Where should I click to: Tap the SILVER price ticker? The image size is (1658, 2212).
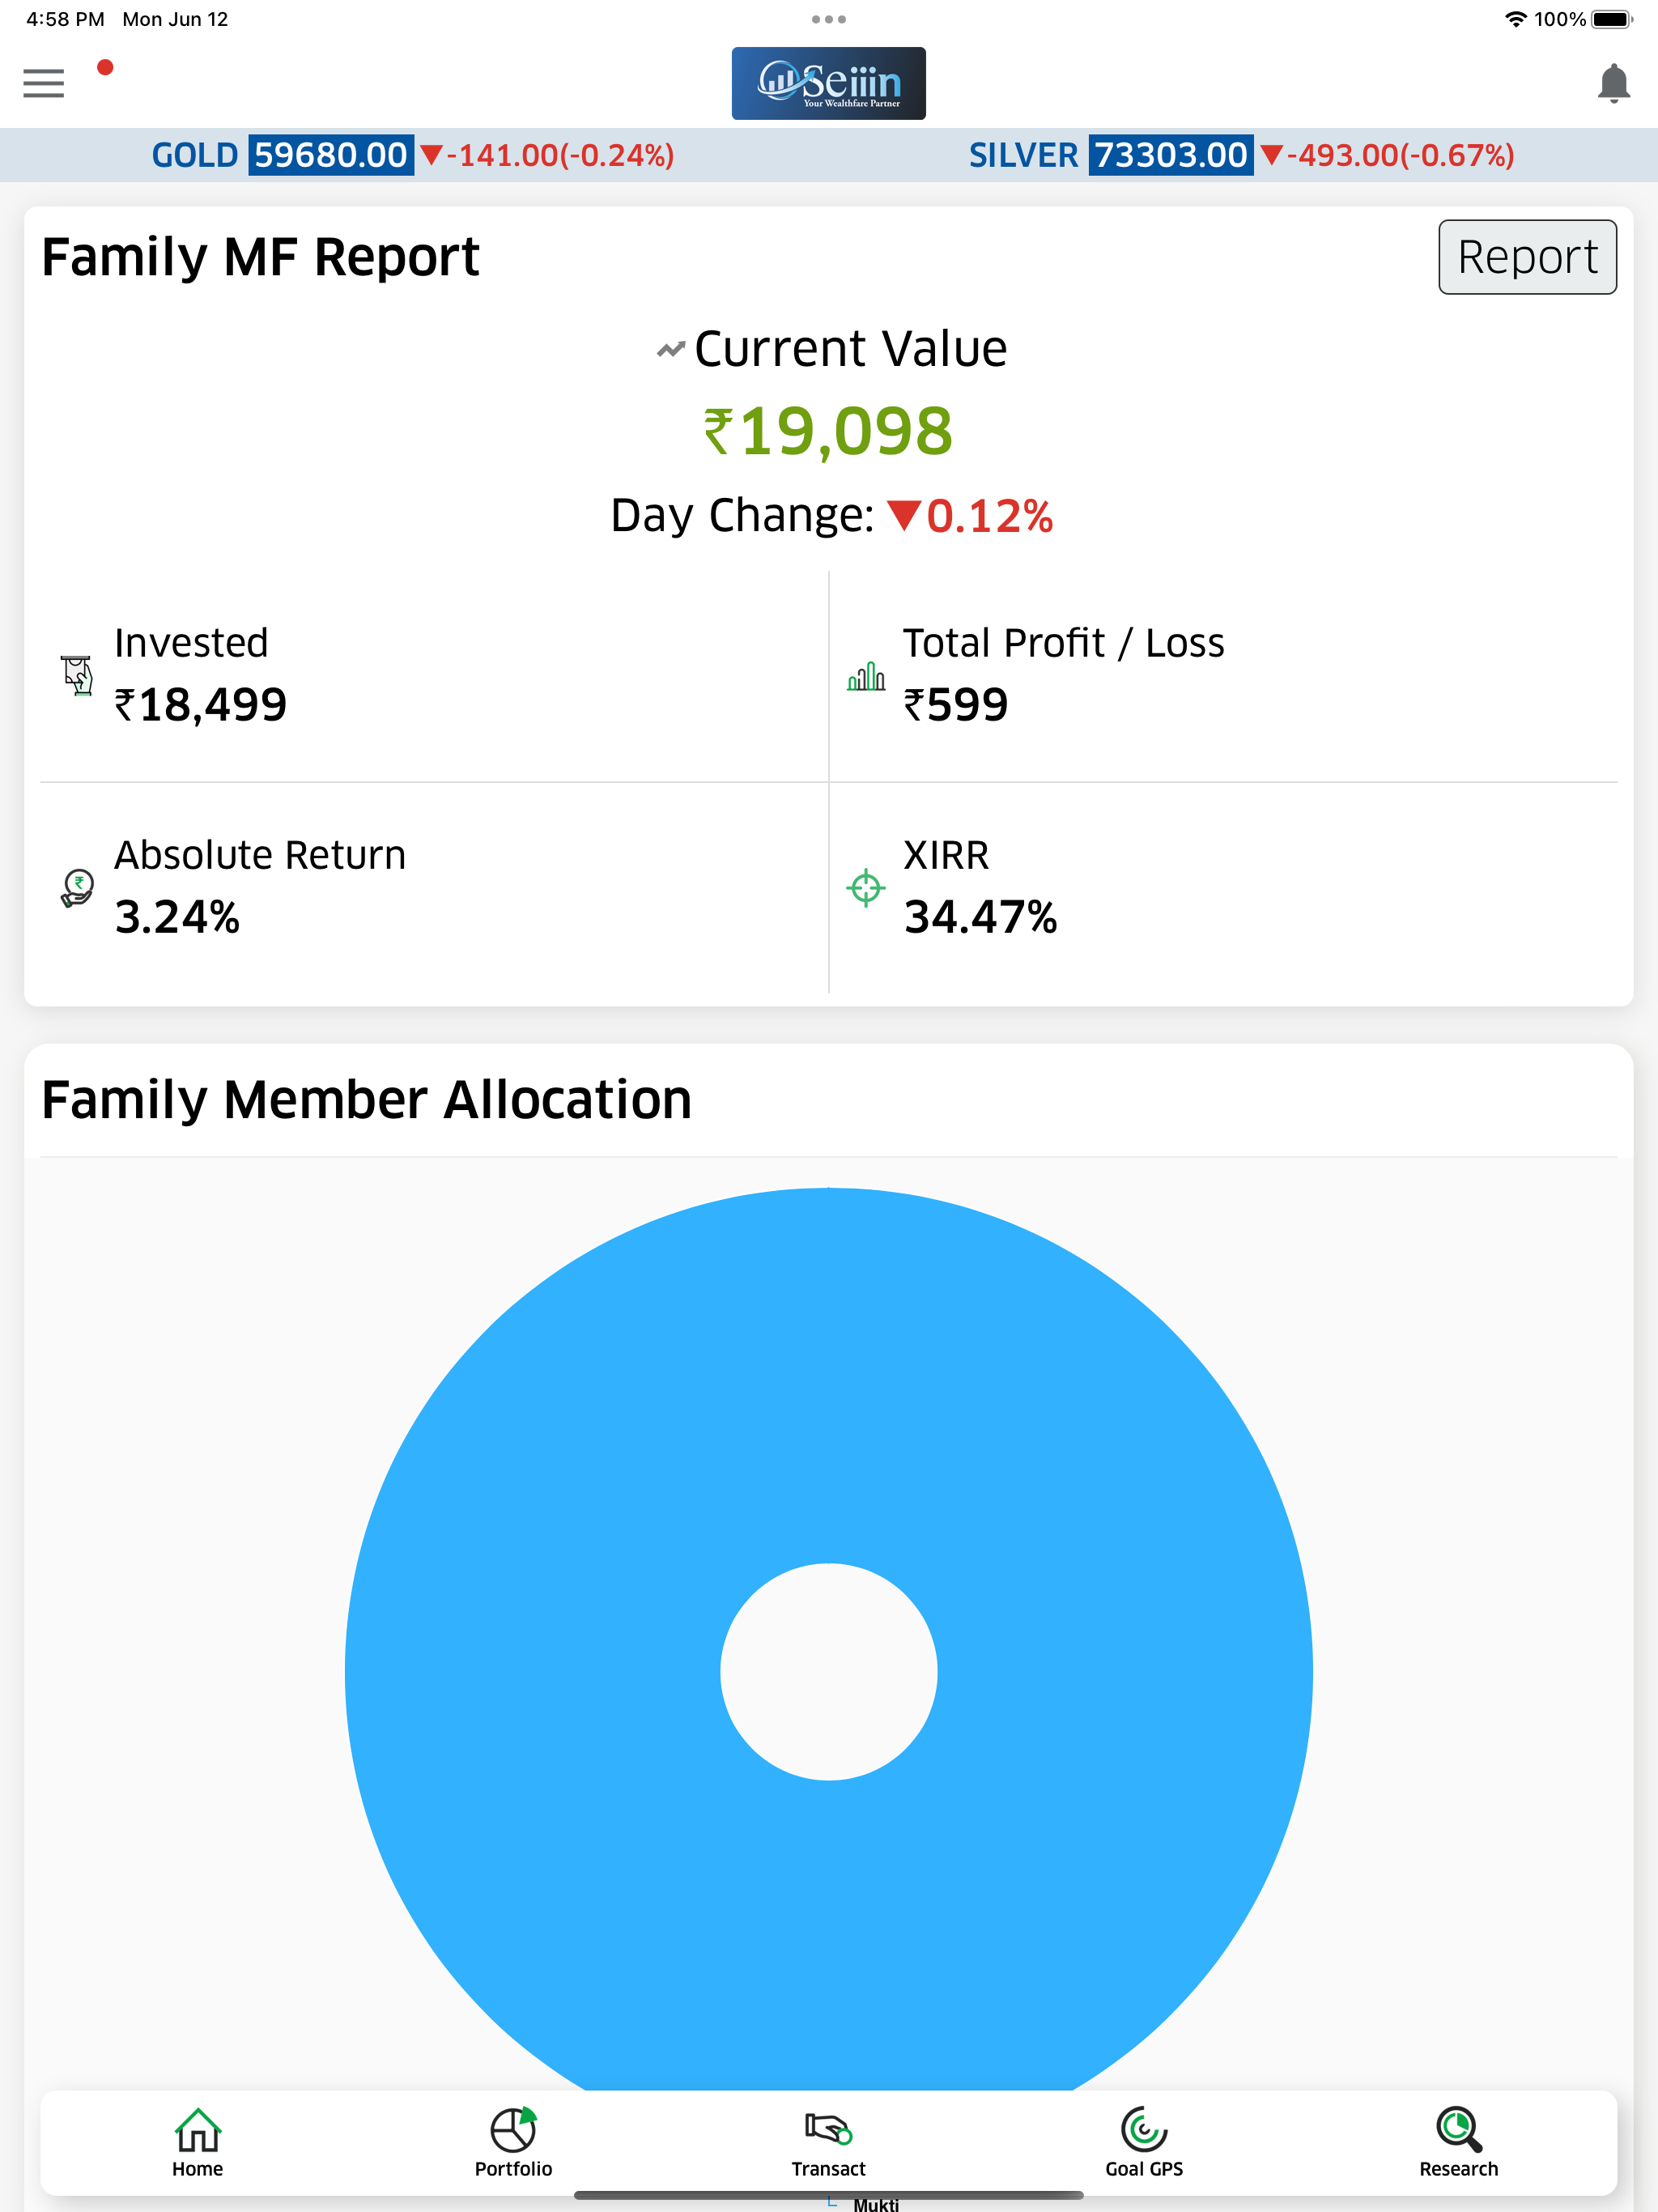[1240, 155]
